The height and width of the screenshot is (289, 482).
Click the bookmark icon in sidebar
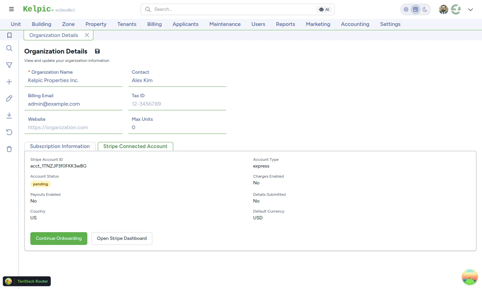click(9, 35)
